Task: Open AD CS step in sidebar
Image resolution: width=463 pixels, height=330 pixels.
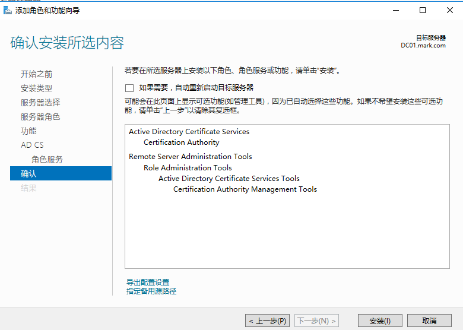Action: tap(32, 145)
